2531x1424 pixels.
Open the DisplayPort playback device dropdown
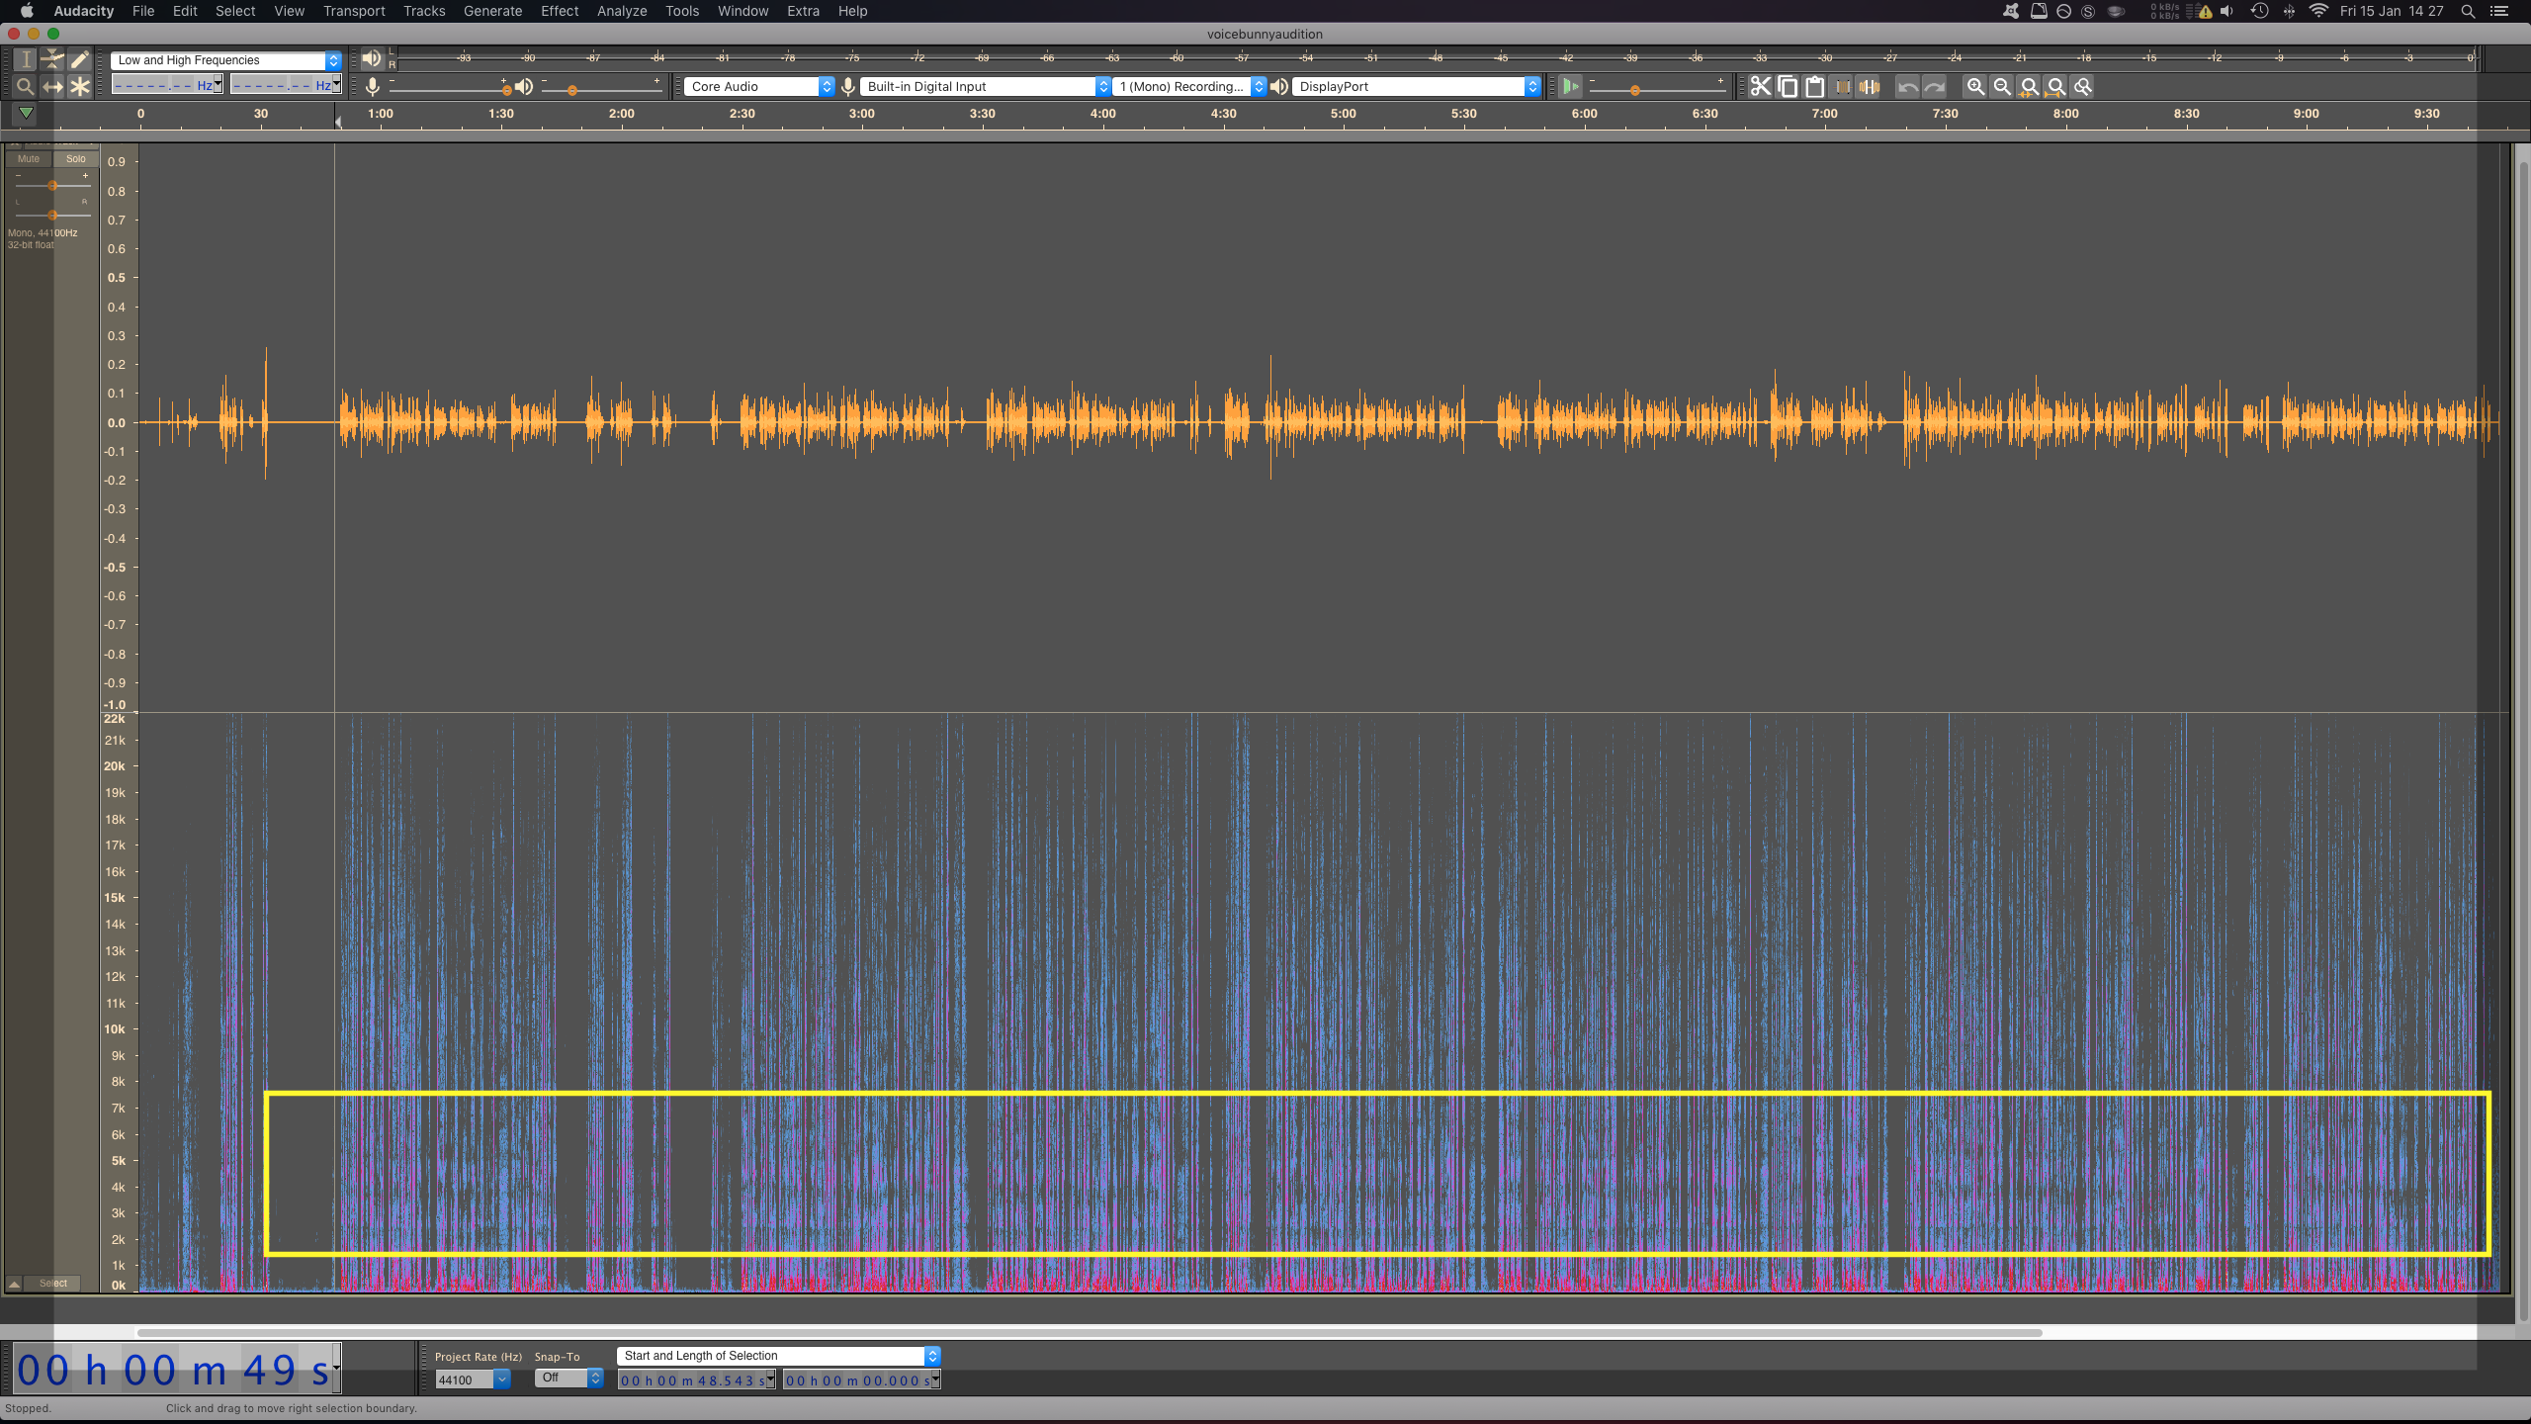pos(1416,87)
